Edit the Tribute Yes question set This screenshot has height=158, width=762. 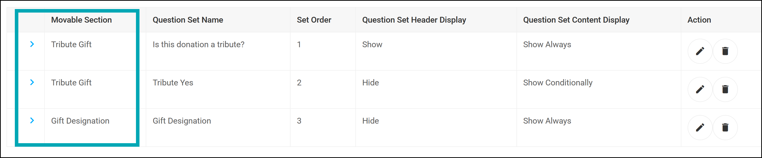click(700, 89)
